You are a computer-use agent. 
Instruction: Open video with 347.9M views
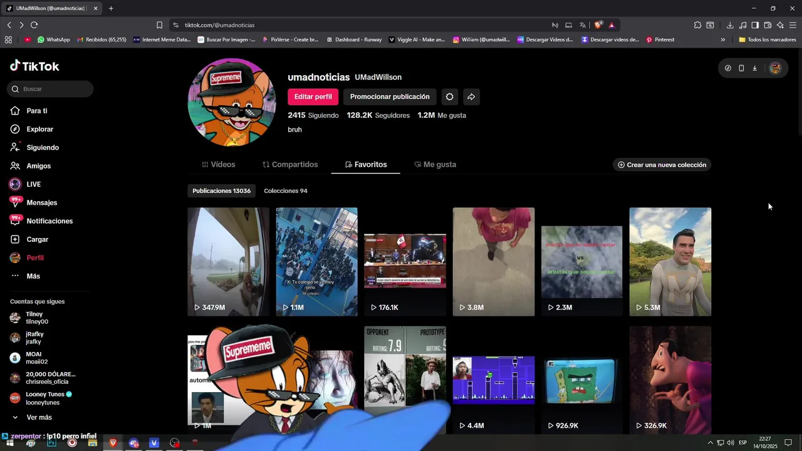click(x=228, y=262)
